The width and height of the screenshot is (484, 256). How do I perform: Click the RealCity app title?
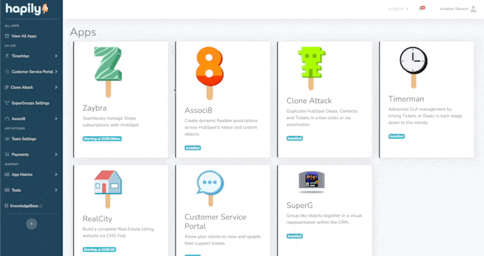[97, 219]
